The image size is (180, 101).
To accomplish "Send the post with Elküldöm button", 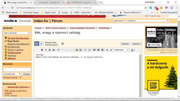I will pyautogui.click(x=136, y=44).
